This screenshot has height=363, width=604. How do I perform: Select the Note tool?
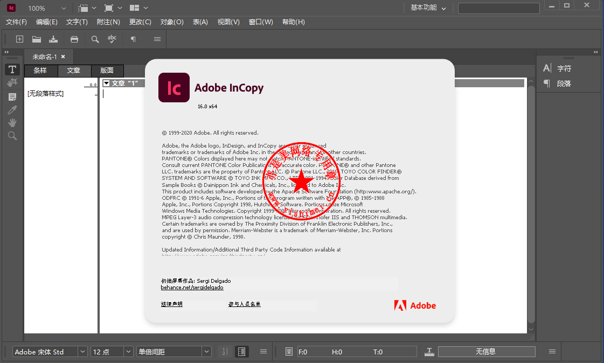12,97
